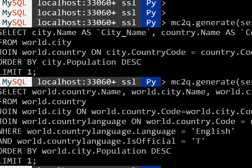Click 'city.Name' in the first SELECT statement

click(54, 33)
